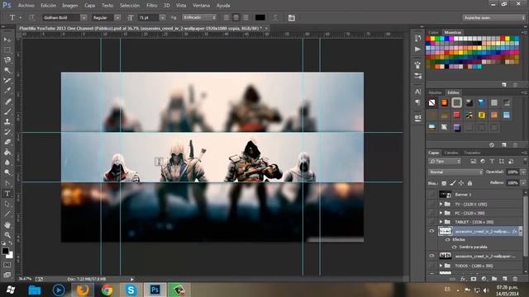Select the Clone Stamp tool
The width and height of the screenshot is (529, 297).
point(7,121)
